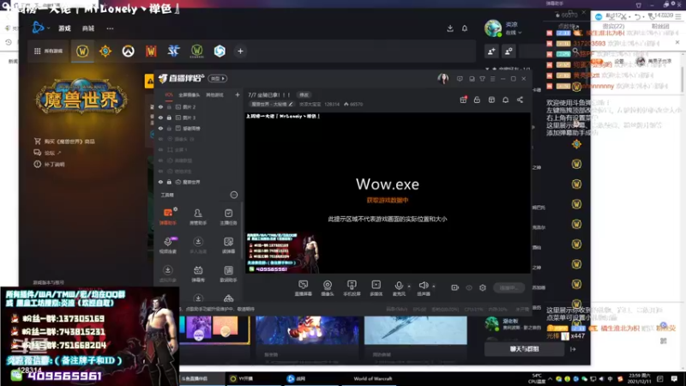This screenshot has width=686, height=386.
Task: Open online status dropdown under username
Action: click(x=514, y=33)
